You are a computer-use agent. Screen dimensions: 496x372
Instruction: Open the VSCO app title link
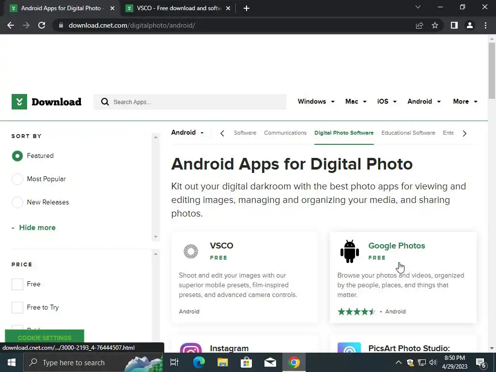point(221,246)
